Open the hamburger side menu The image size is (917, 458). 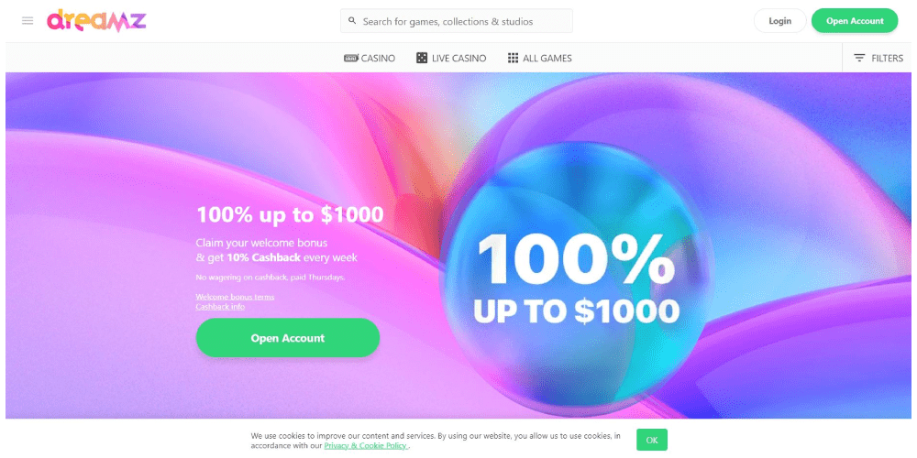click(28, 20)
